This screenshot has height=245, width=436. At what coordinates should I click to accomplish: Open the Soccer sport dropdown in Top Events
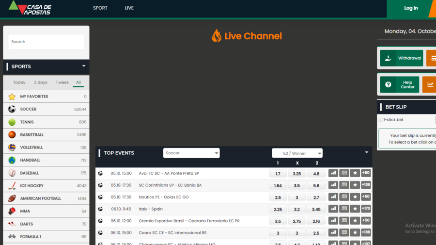(191, 153)
